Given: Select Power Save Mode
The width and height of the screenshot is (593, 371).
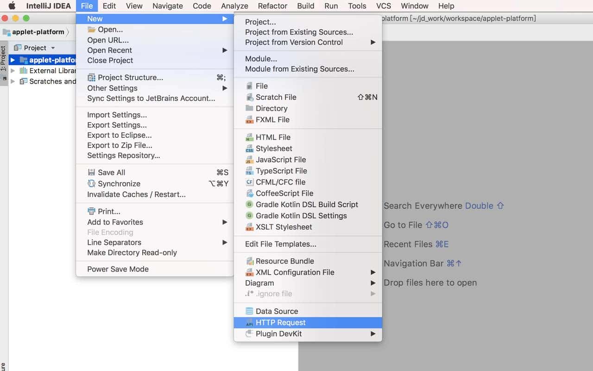Looking at the screenshot, I should coord(118,269).
